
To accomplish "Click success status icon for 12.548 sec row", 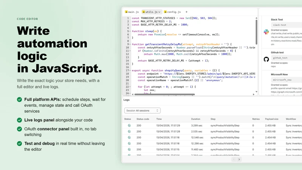I will coord(129,138).
